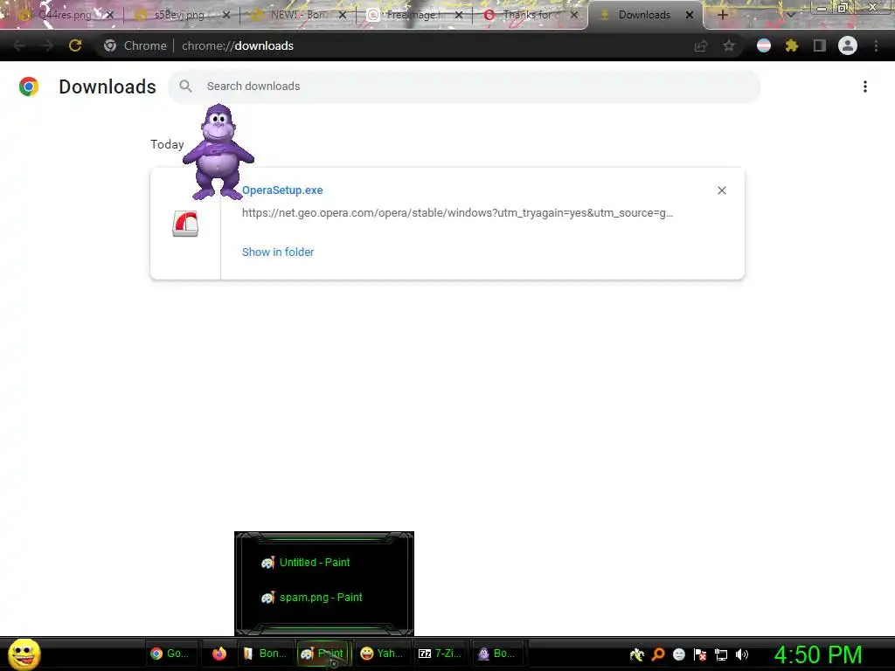Click the Today date heading

tap(167, 144)
